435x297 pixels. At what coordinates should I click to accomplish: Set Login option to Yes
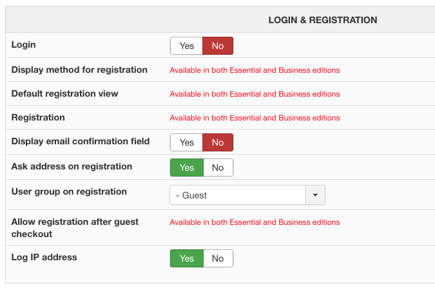click(186, 46)
